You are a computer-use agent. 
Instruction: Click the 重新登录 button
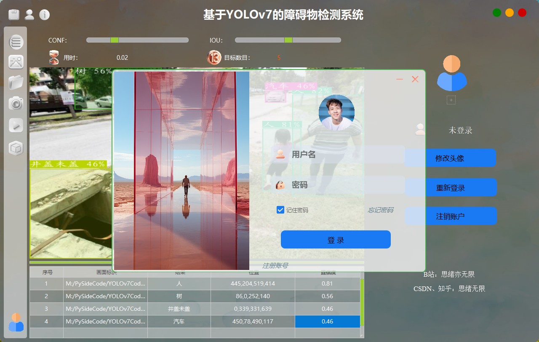[451, 188]
